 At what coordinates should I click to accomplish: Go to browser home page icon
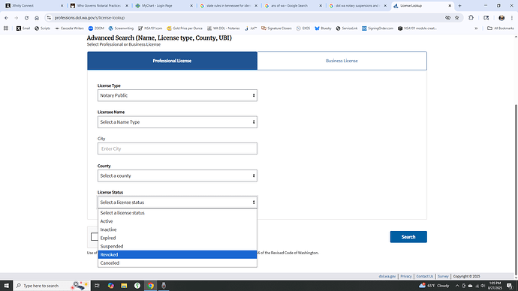[x=37, y=18]
